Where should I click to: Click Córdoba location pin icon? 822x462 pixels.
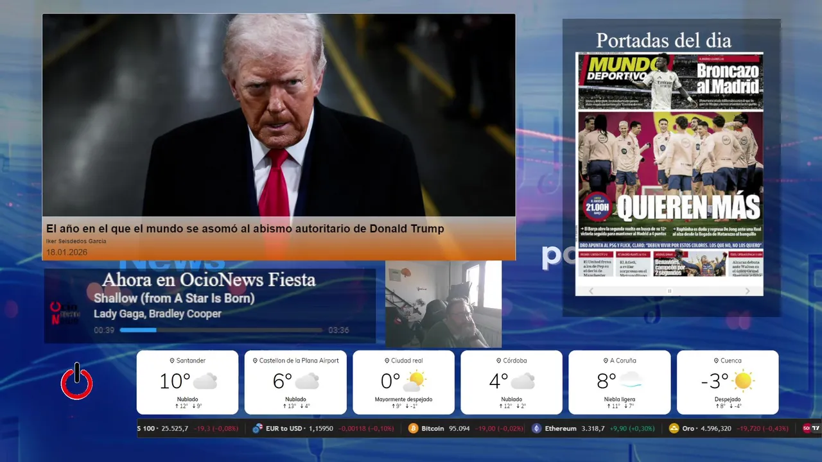pos(500,361)
